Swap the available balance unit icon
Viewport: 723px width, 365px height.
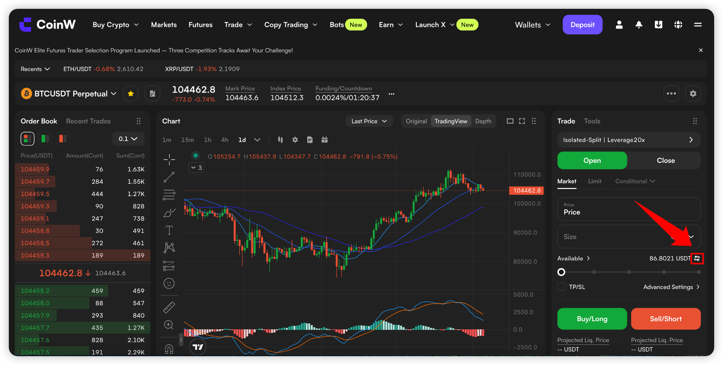point(697,258)
